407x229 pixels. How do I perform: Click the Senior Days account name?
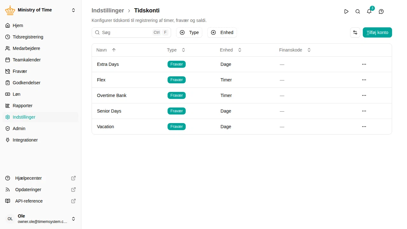109,111
